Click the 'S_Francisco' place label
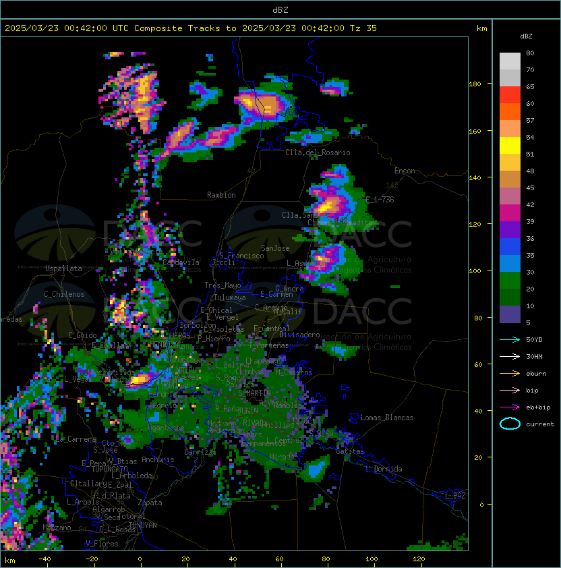Viewport: 561px width, 568px height. [x=241, y=256]
